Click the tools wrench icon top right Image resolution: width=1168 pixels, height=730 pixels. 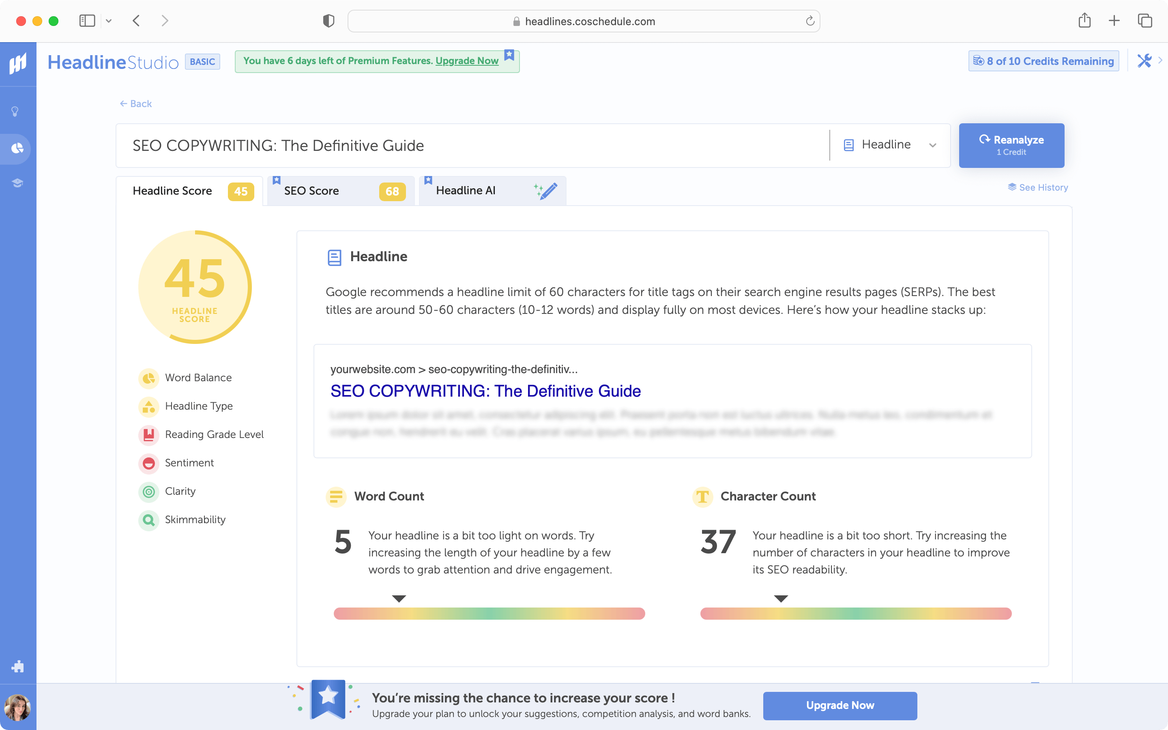pyautogui.click(x=1144, y=61)
